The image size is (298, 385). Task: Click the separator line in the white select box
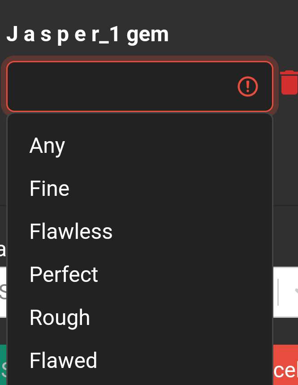pyautogui.click(x=278, y=292)
